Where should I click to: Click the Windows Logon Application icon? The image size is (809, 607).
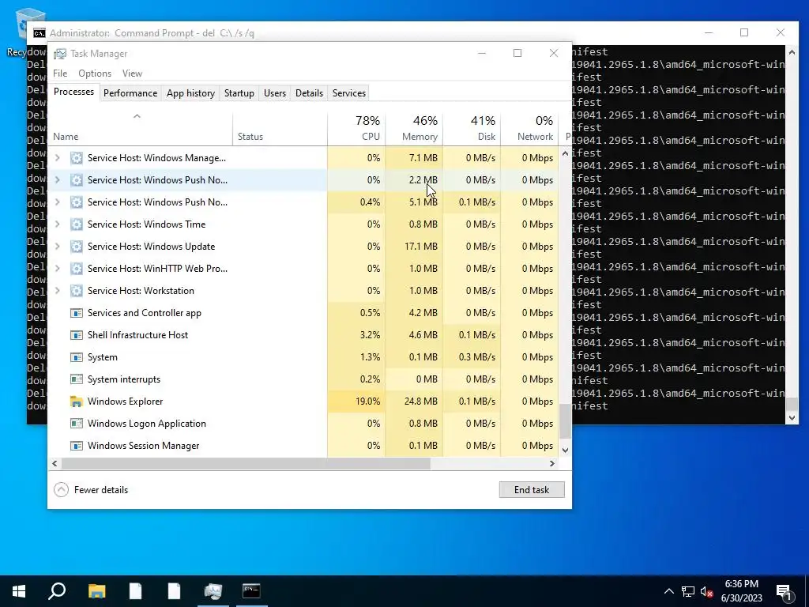(77, 424)
